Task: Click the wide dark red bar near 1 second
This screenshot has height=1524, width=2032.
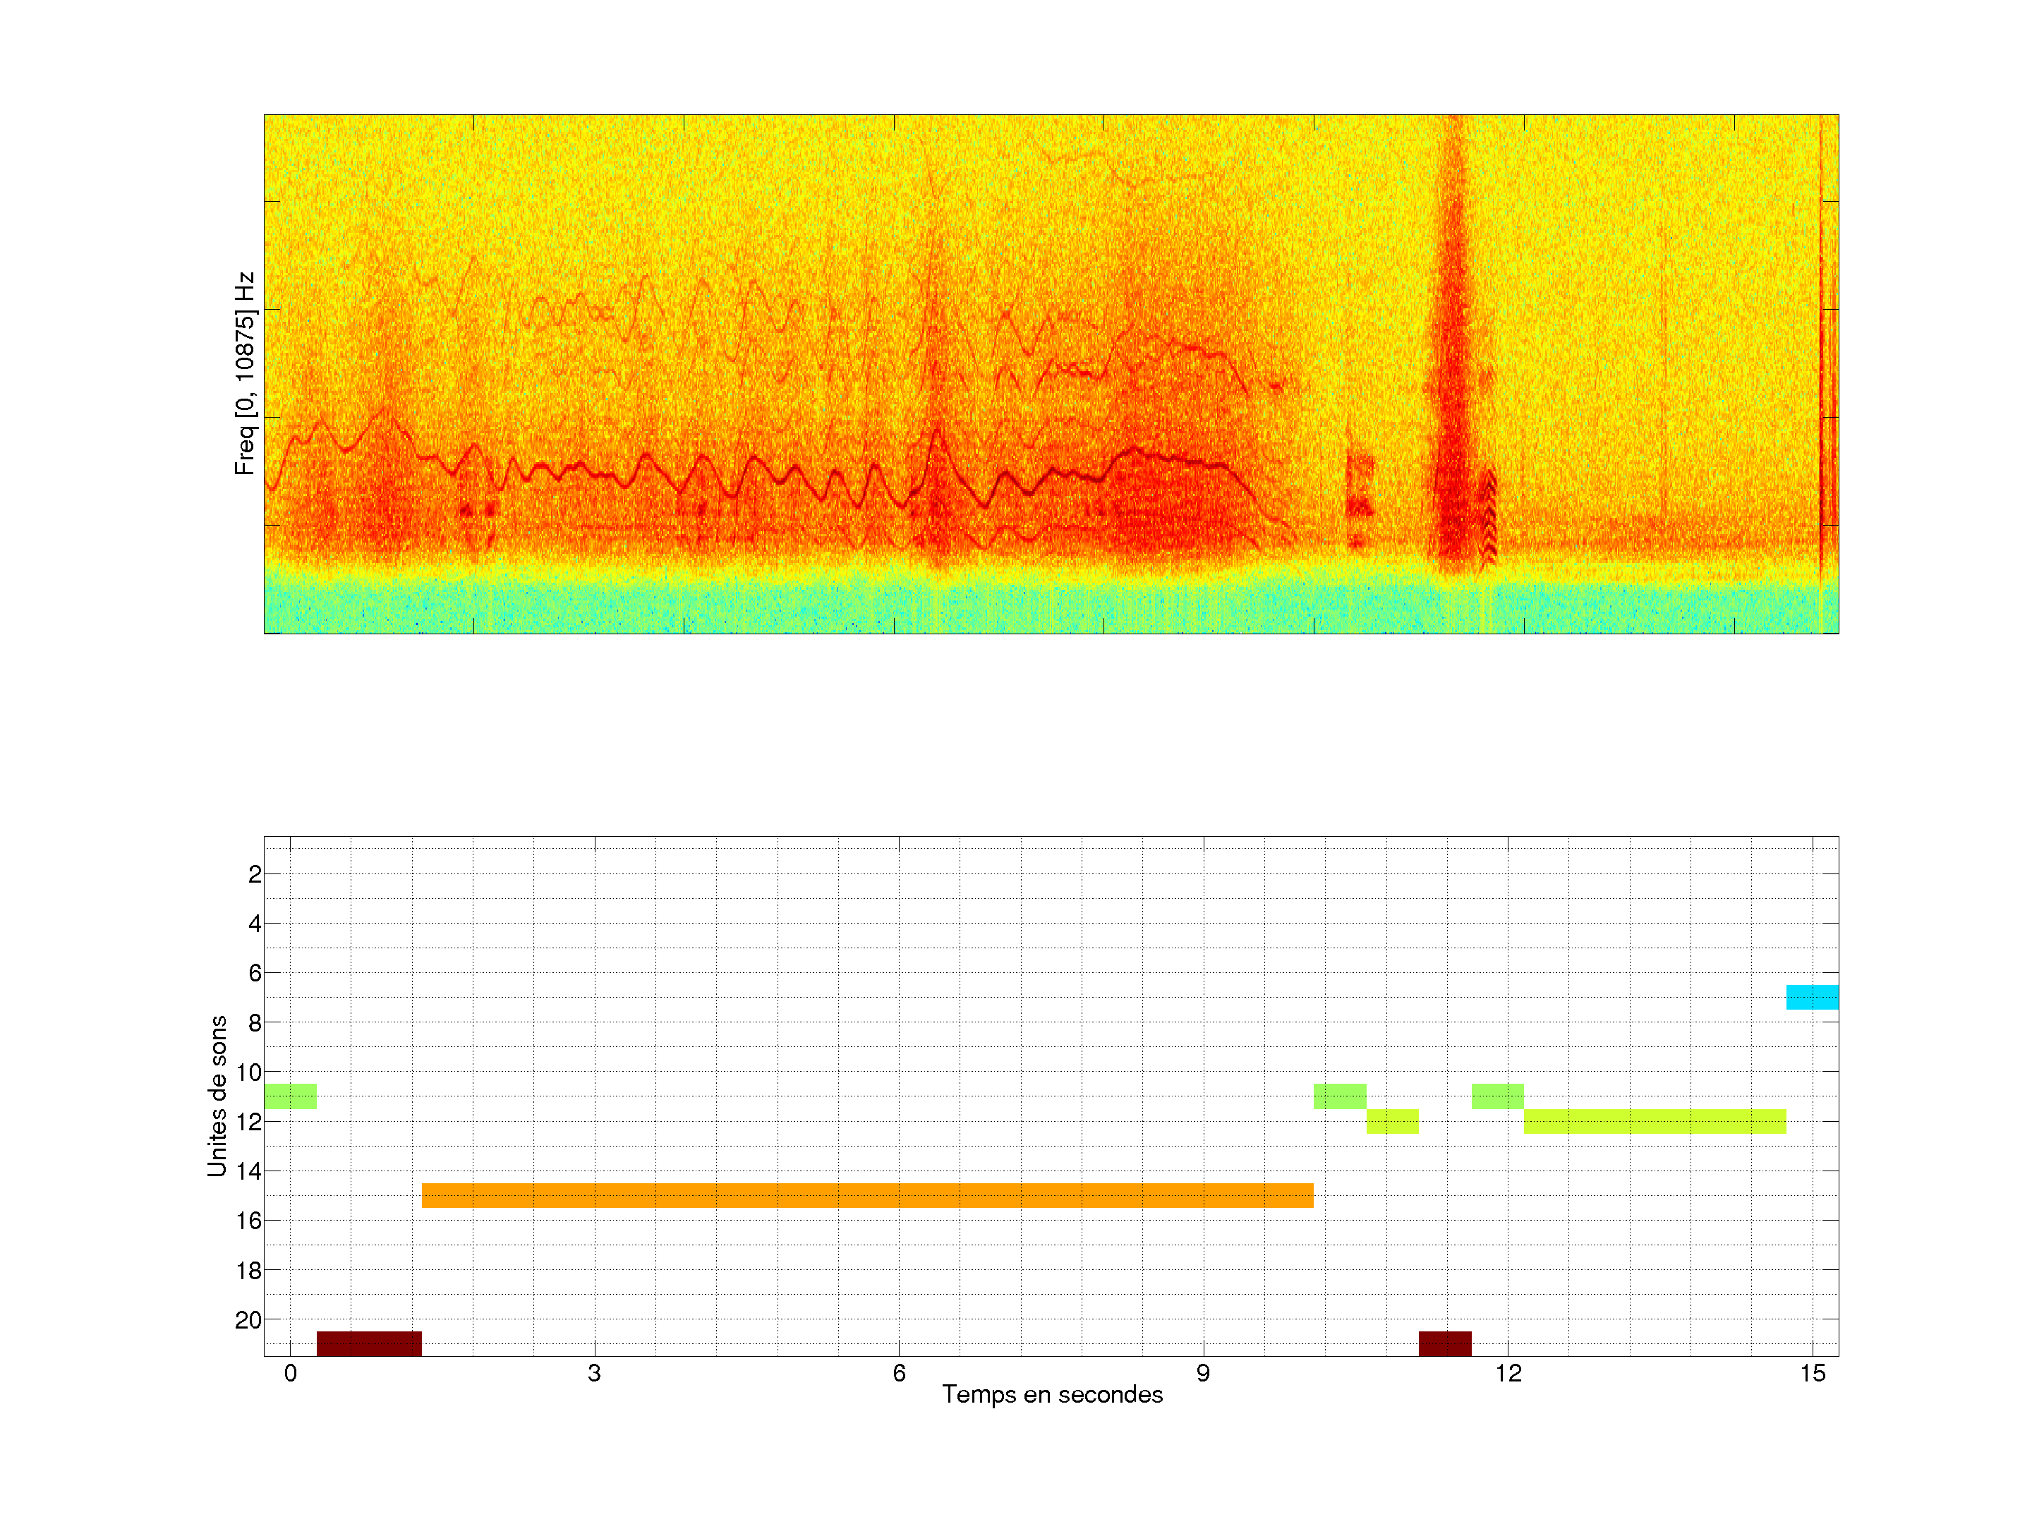Action: [369, 1343]
